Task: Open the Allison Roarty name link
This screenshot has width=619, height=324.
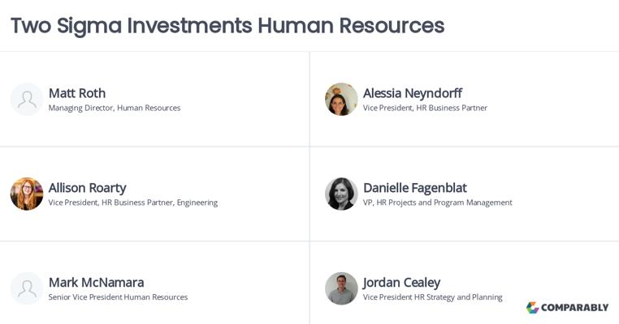Action: [87, 188]
